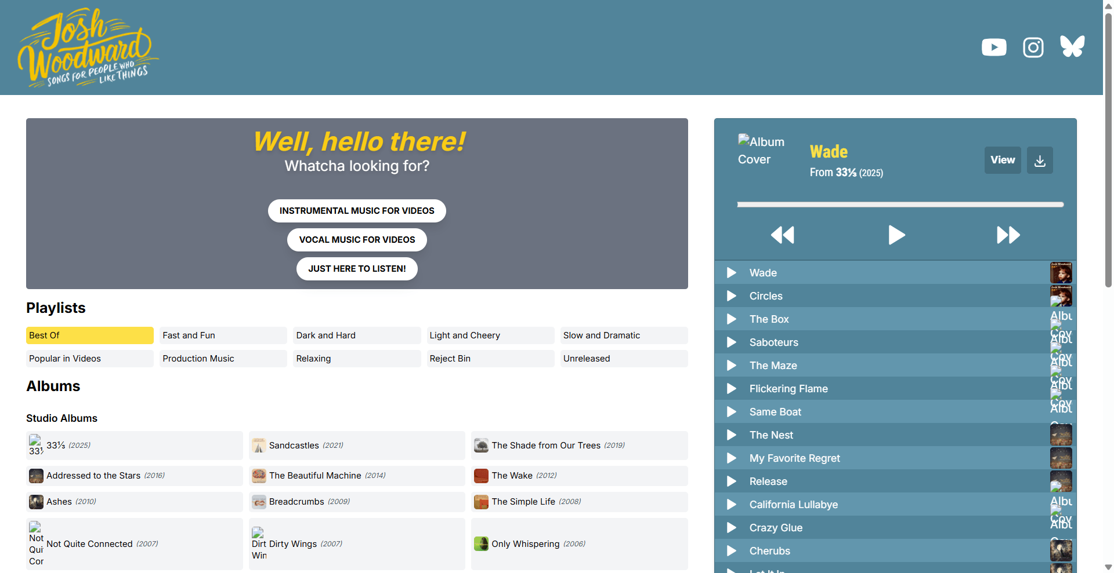Click Only Whispering album cover icon

481,544
